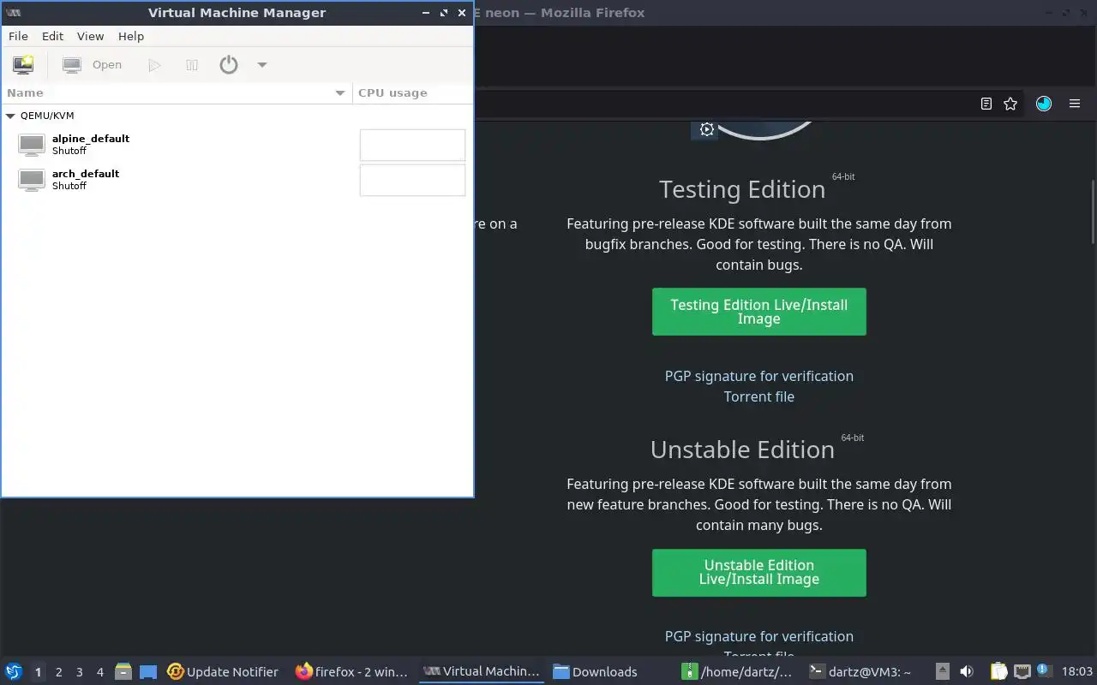Shut down the virtual machine via power icon
Screen dimensions: 1097x685
229,64
